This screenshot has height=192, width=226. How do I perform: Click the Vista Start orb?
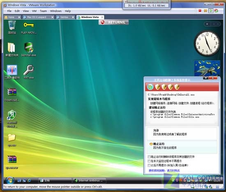click(x=10, y=180)
